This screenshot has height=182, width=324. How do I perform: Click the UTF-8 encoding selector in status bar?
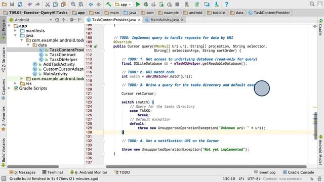[254, 178]
